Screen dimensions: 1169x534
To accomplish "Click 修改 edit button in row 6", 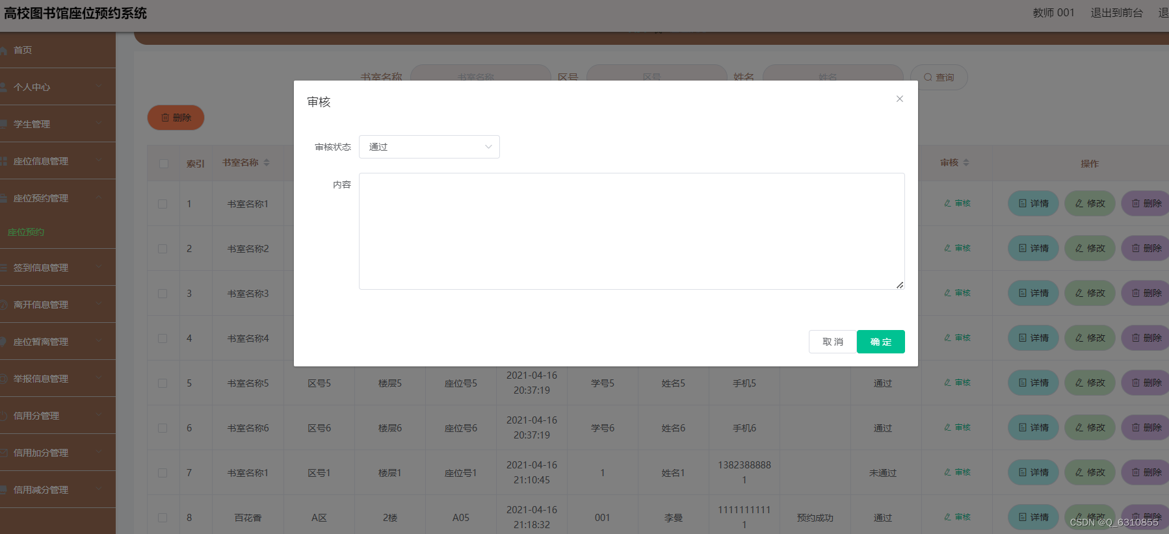I will [x=1090, y=427].
